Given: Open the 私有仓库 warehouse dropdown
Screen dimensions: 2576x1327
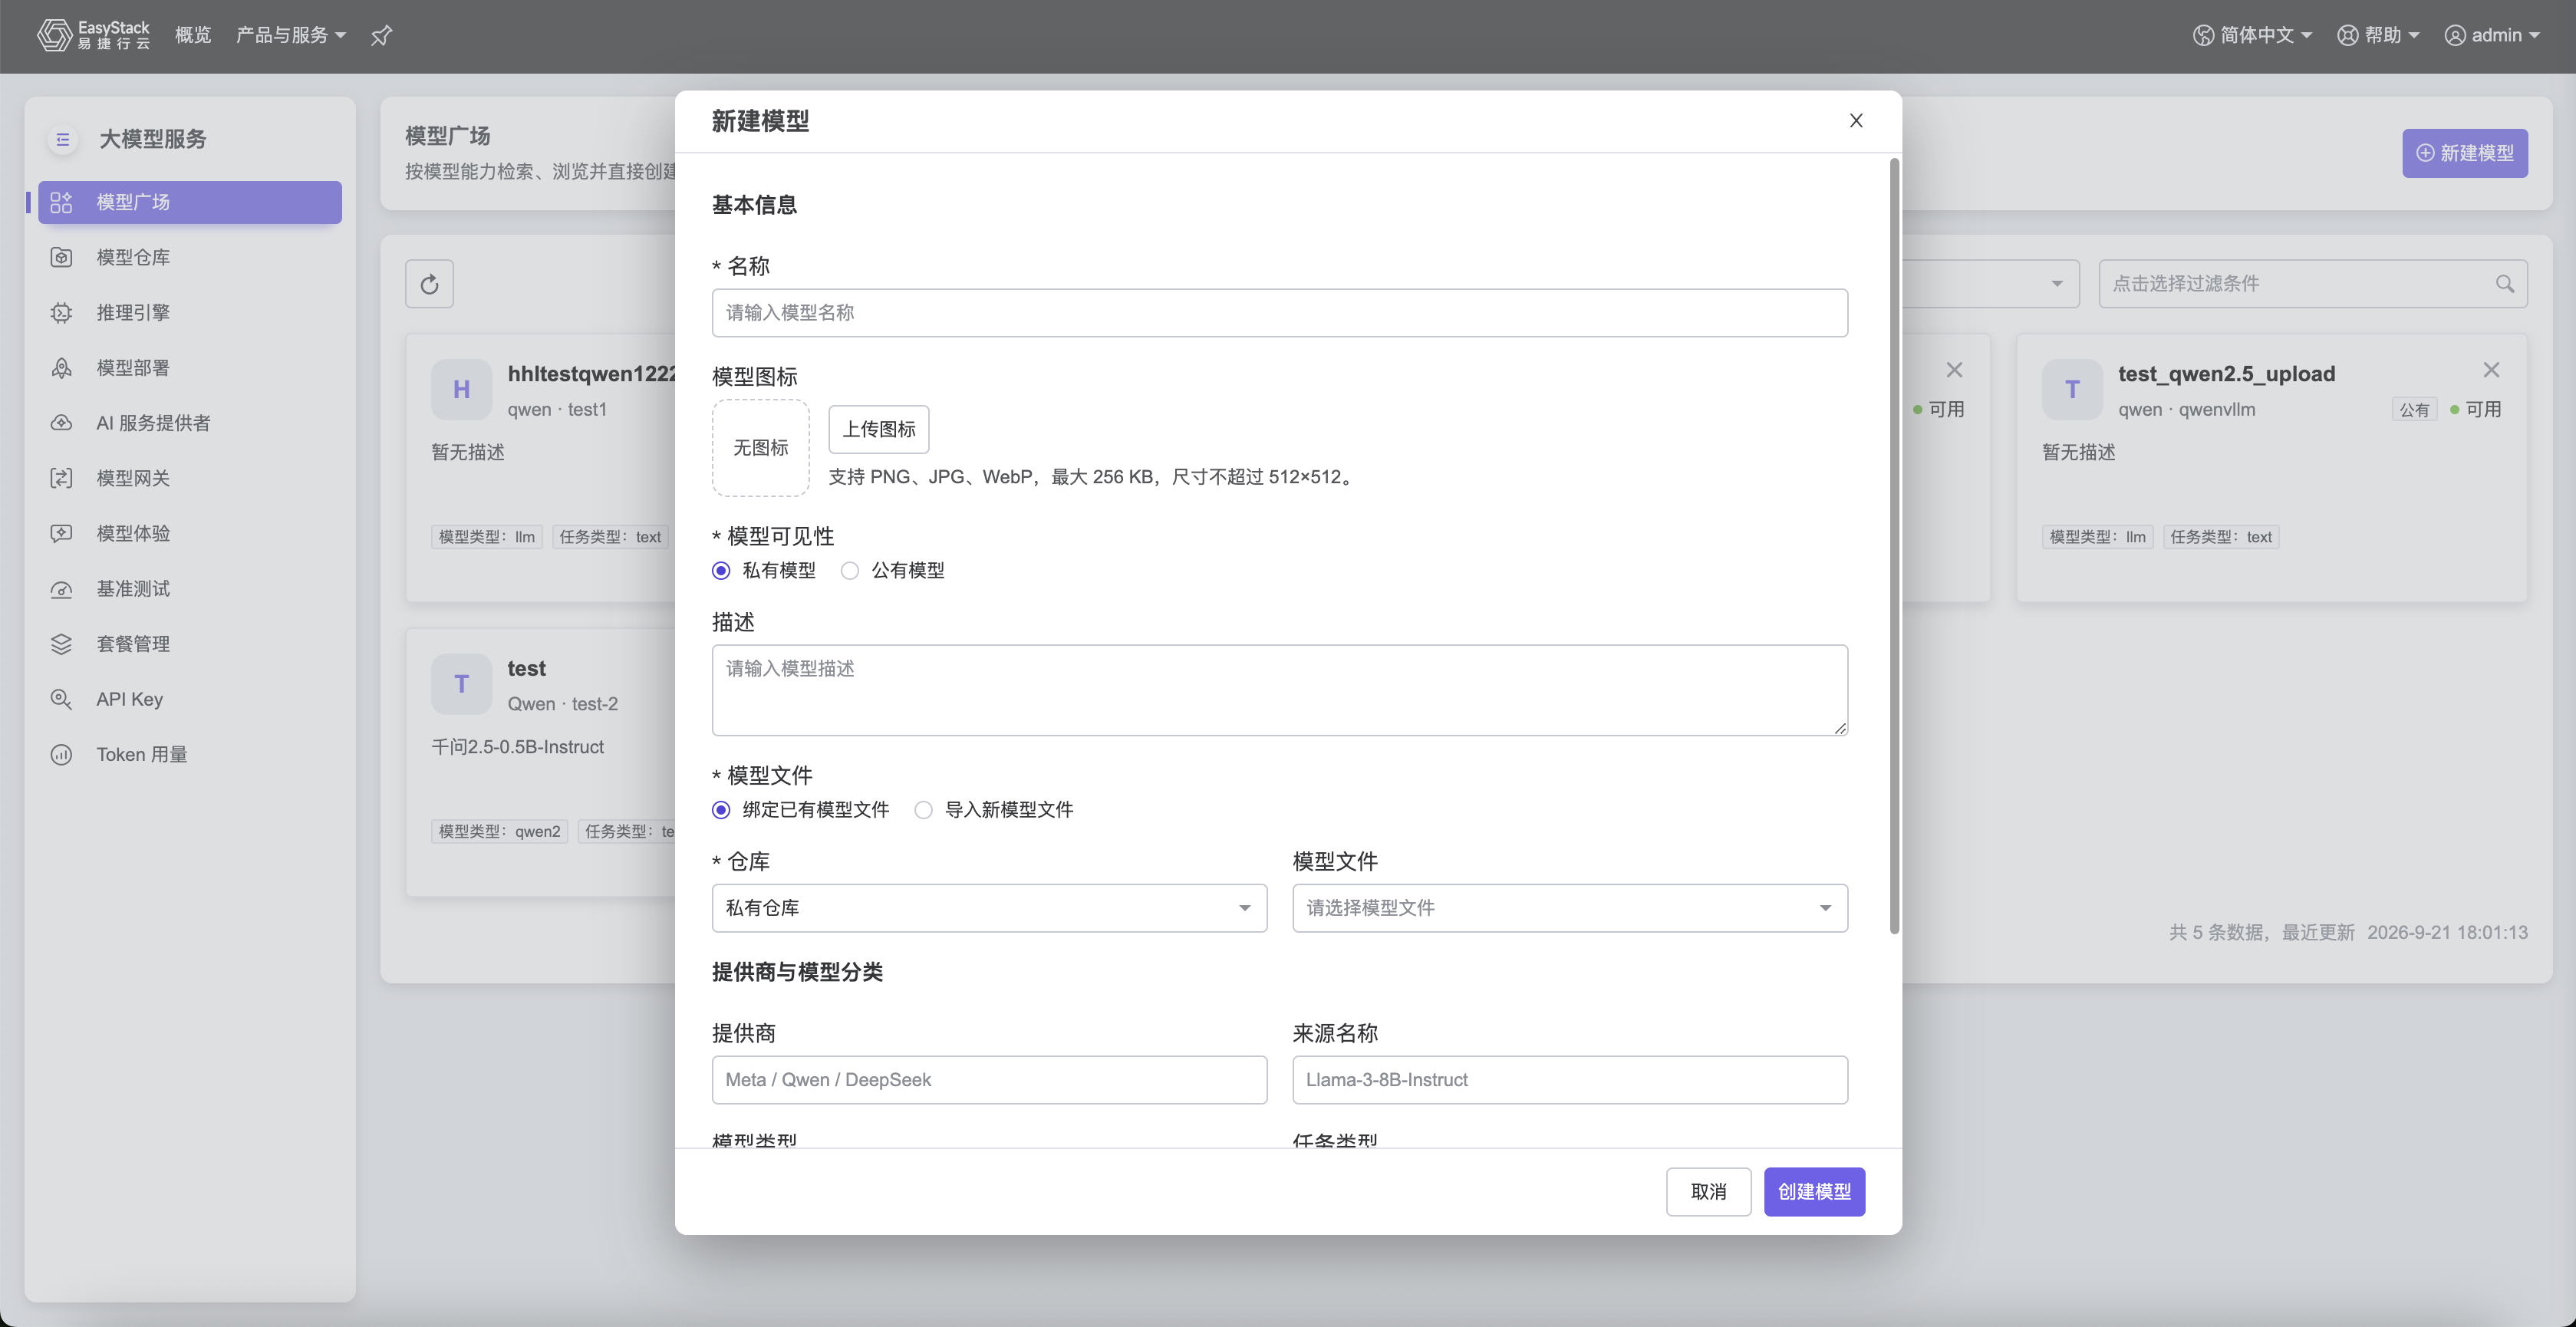Looking at the screenshot, I should [989, 908].
